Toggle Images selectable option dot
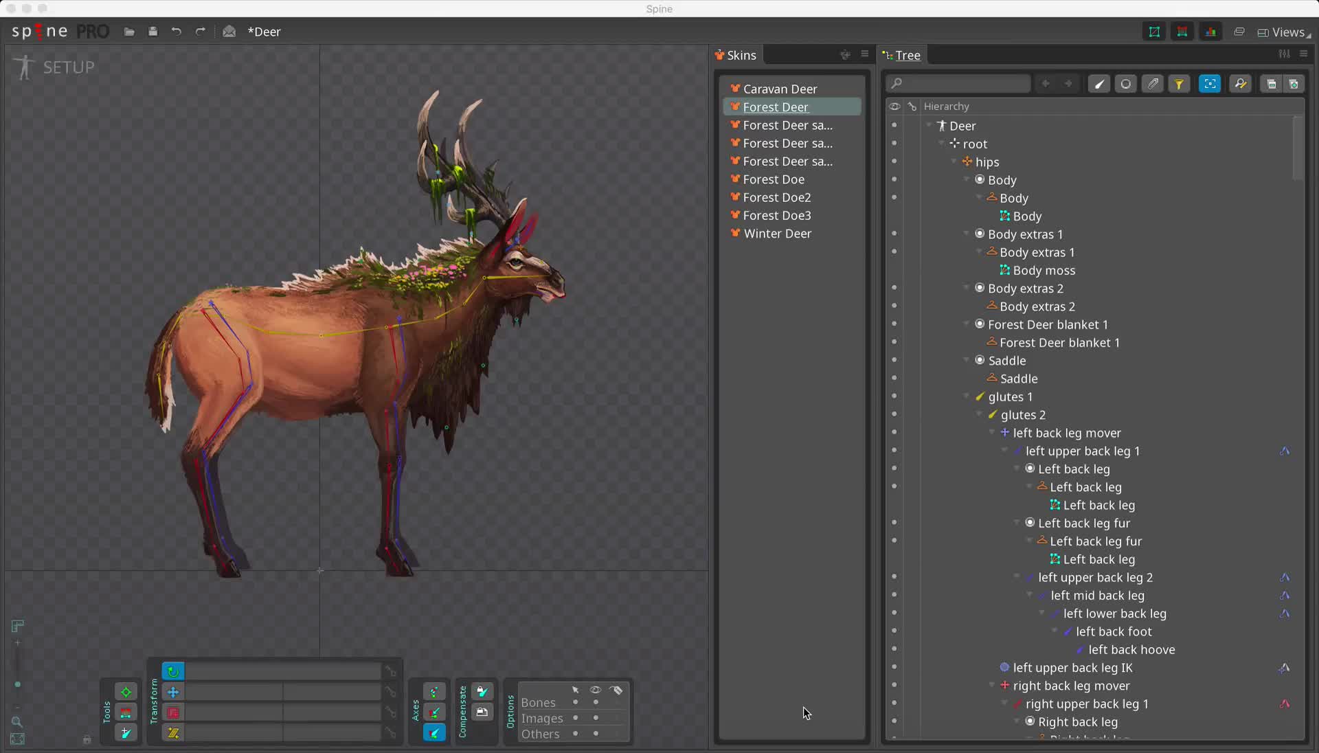Viewport: 1319px width, 753px height. point(575,718)
